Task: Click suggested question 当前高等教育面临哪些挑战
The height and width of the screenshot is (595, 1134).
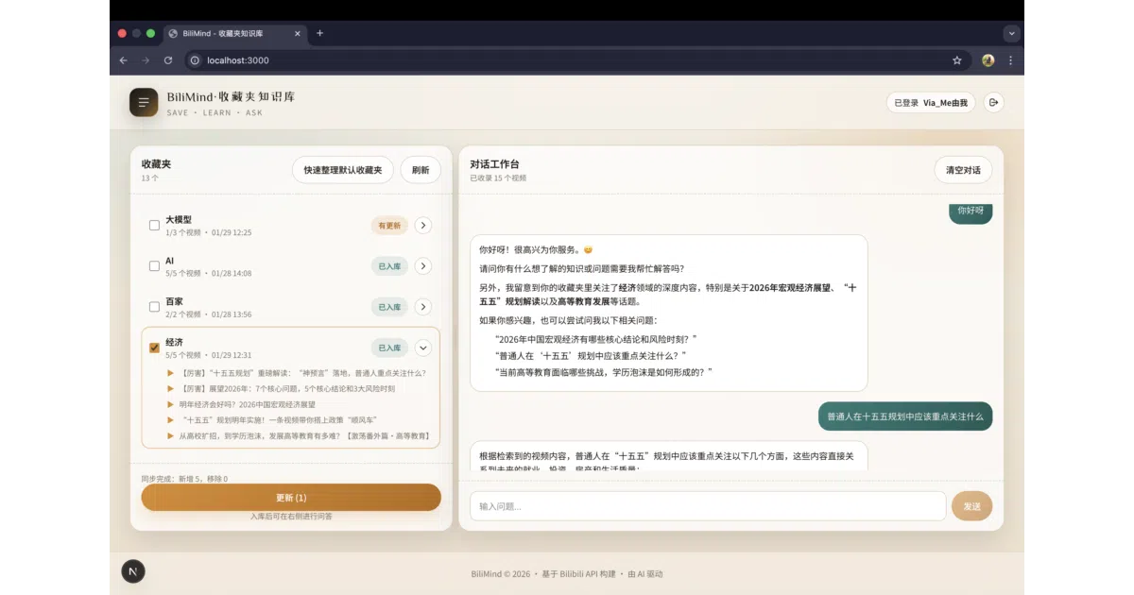Action: 603,372
